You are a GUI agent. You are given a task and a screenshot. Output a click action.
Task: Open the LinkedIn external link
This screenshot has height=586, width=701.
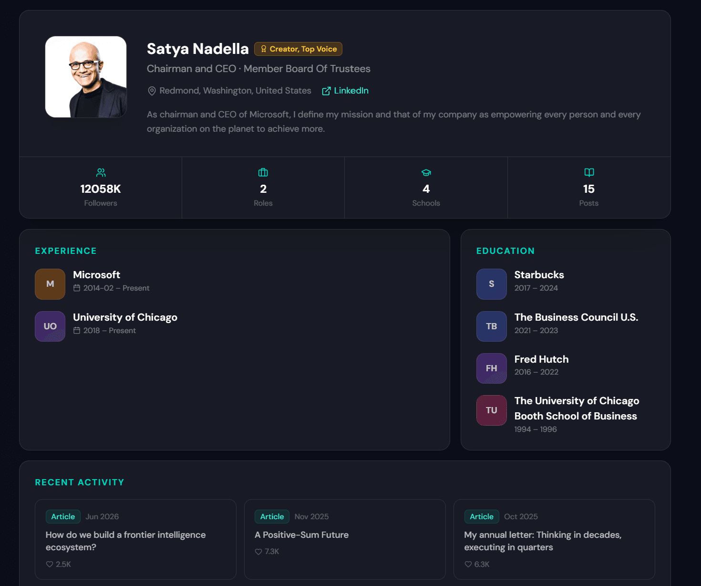point(345,91)
